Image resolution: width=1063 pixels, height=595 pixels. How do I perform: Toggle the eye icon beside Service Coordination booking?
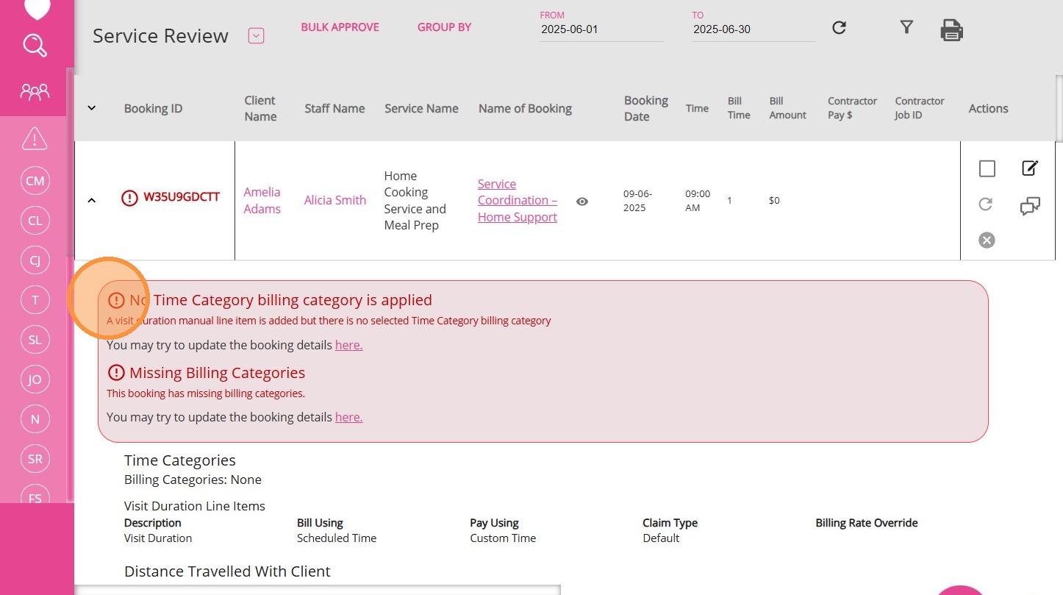(x=582, y=202)
